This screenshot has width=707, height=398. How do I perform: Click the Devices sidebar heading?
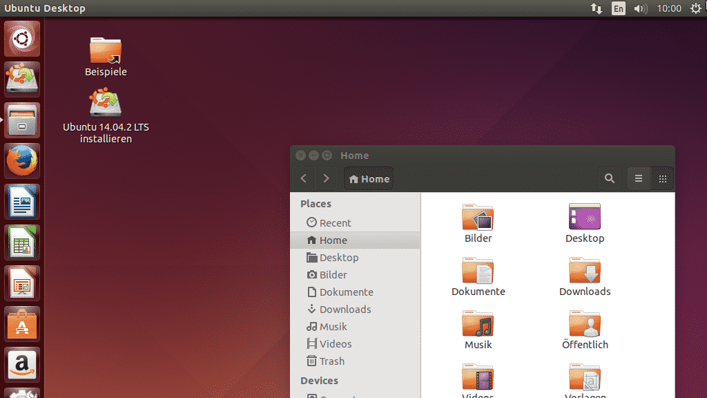[x=319, y=381]
